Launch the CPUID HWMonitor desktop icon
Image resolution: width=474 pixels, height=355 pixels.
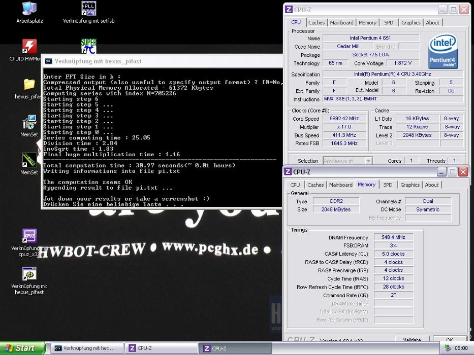click(x=29, y=47)
